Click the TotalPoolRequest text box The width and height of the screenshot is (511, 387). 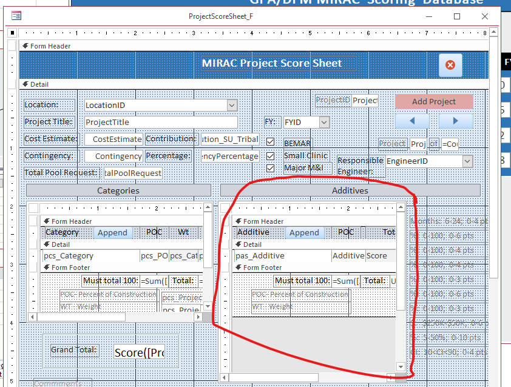pos(133,173)
